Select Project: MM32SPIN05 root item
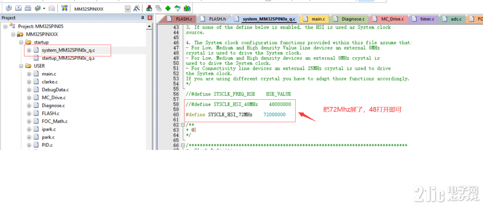The height and width of the screenshot is (205, 483). point(41,26)
